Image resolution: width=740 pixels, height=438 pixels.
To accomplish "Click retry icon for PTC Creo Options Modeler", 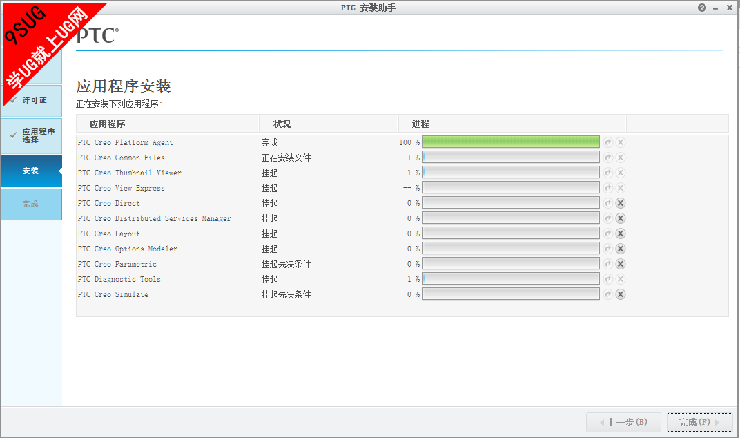I will pos(608,249).
